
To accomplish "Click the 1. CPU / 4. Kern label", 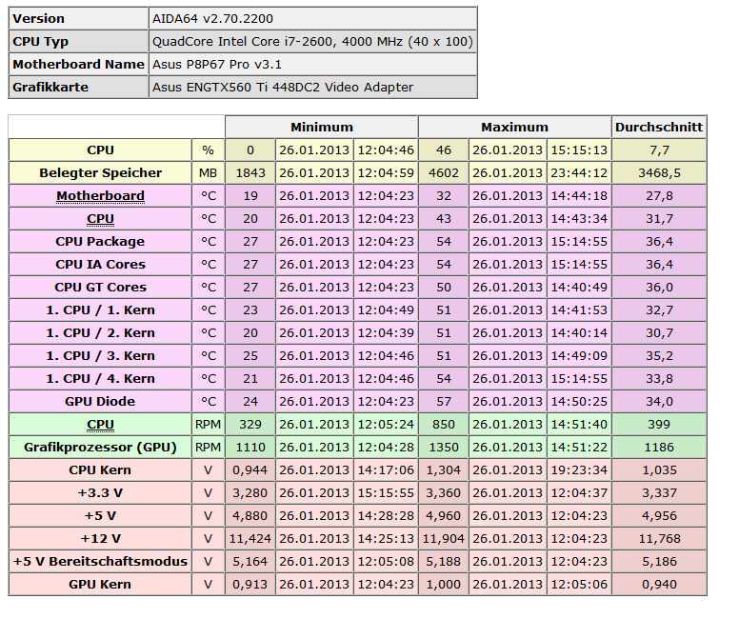I will [x=100, y=379].
